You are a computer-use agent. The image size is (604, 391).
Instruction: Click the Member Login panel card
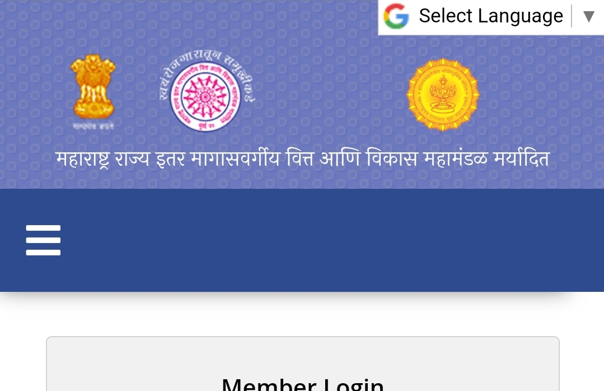click(x=303, y=364)
